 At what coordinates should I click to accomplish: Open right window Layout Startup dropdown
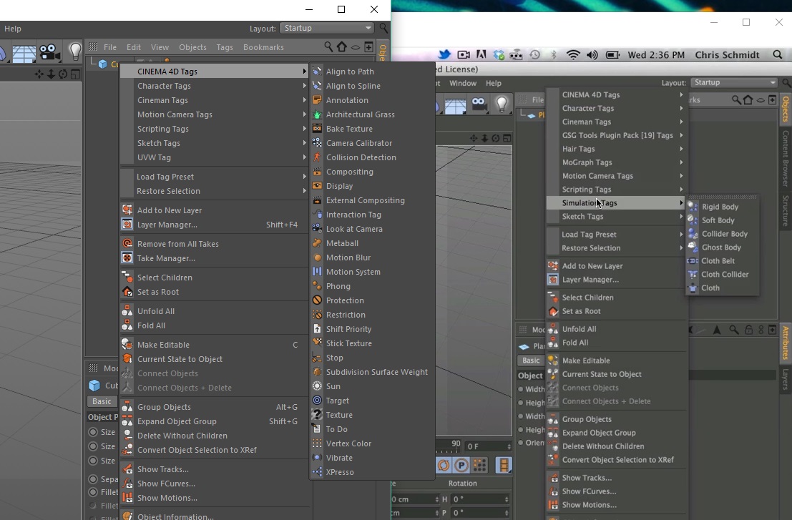734,82
